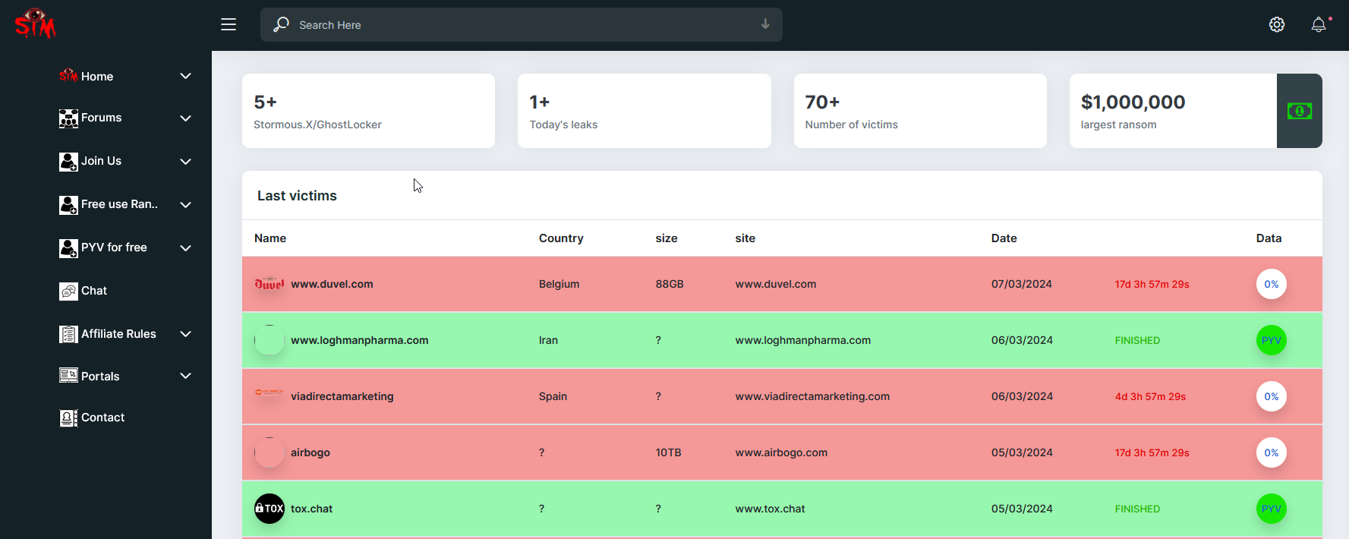Click the Join Us user icon
This screenshot has width=1349, height=539.
(x=68, y=162)
